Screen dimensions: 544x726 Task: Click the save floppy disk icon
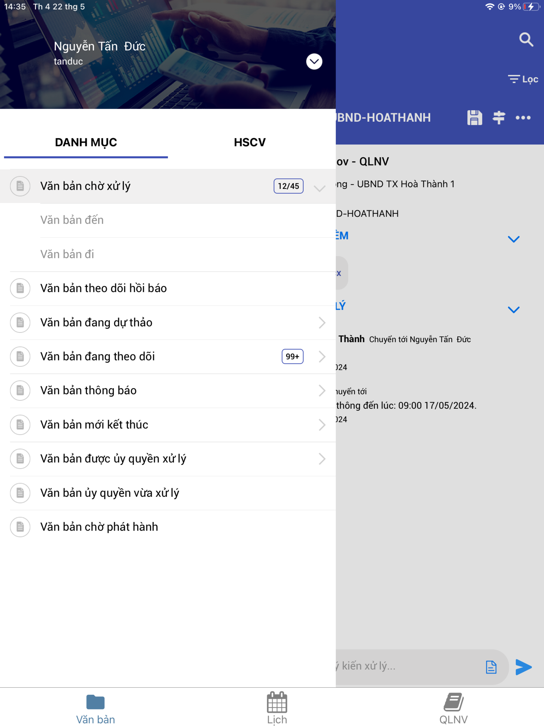click(474, 117)
